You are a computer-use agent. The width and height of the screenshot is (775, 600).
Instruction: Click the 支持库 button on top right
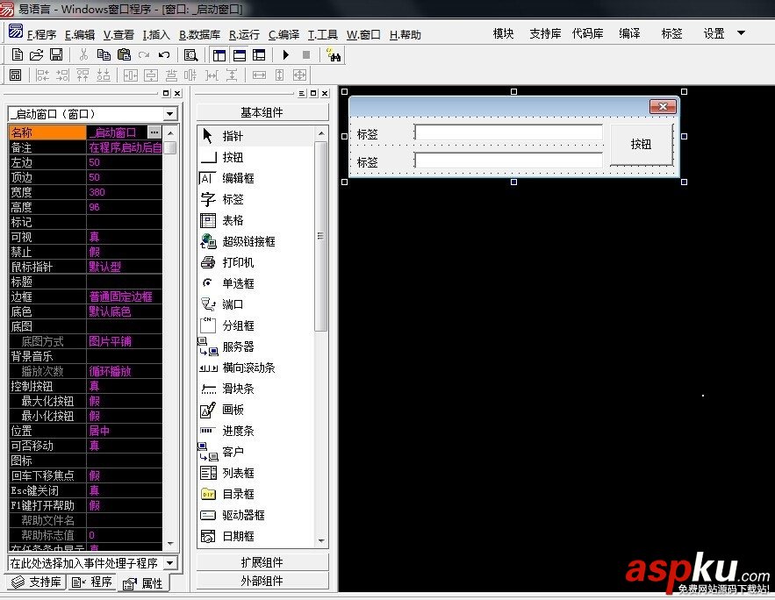click(545, 33)
